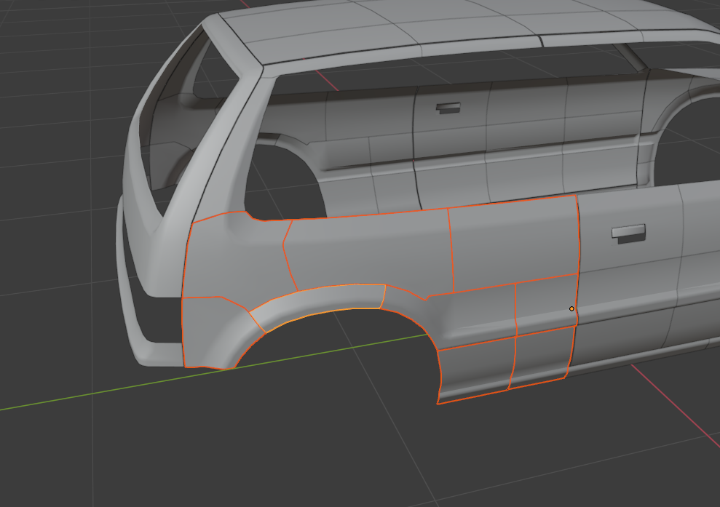Select the near-side door handle
Image resolution: width=720 pixels, height=507 pixels.
click(629, 233)
